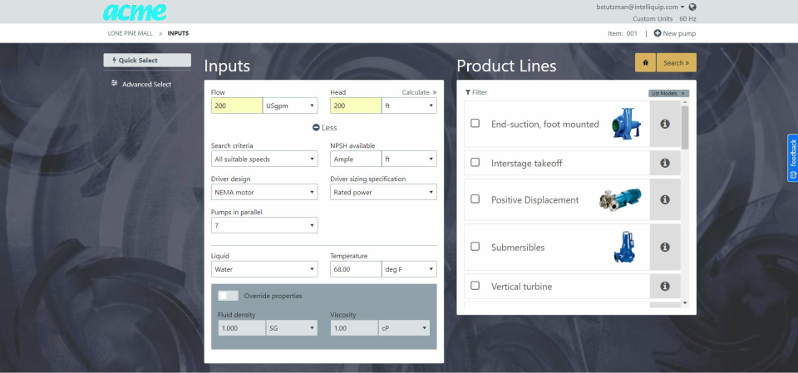Open the Liquid selection dropdown
Viewport: 798px width, 373px height.
[264, 269]
